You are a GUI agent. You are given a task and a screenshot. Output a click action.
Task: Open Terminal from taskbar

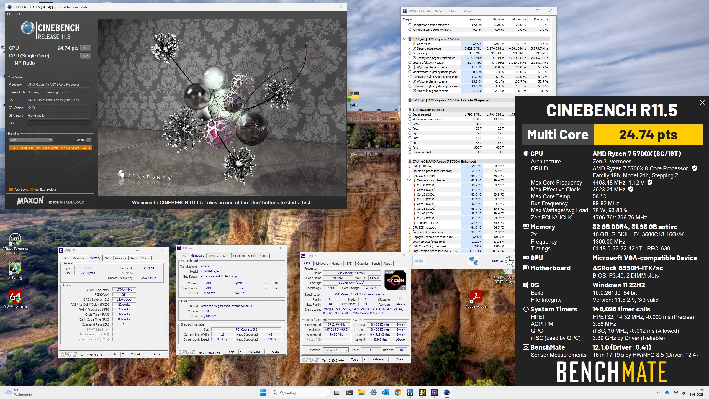[x=349, y=392]
